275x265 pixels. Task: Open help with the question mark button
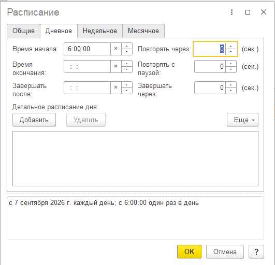(256, 252)
